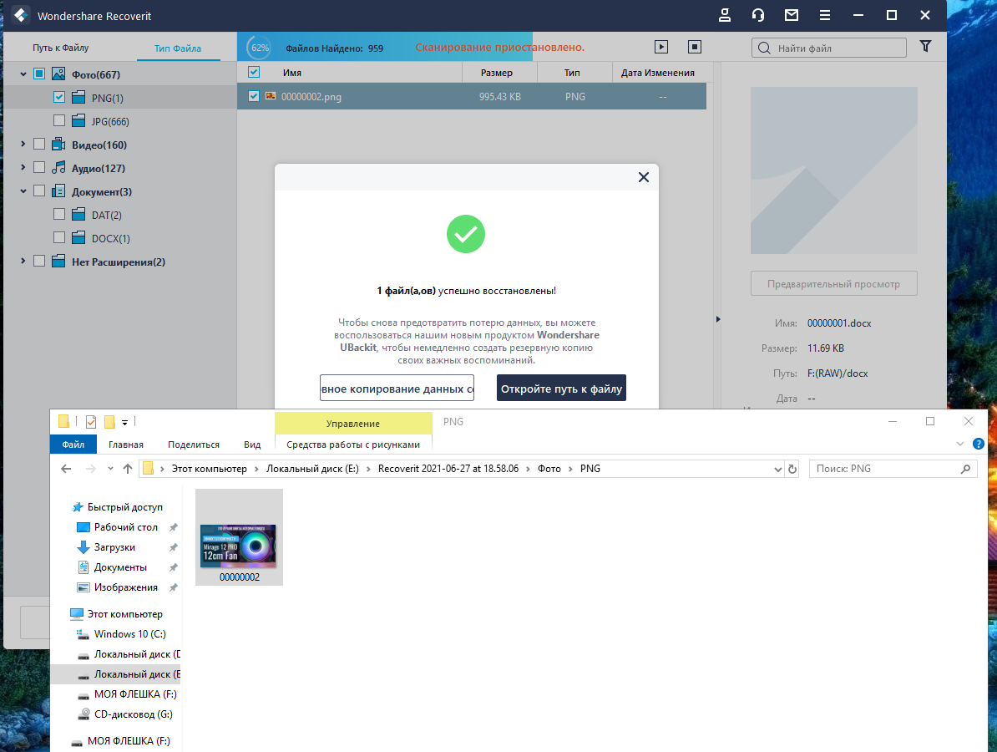Stop scanning with the stop button
This screenshot has height=752, width=997.
click(695, 47)
